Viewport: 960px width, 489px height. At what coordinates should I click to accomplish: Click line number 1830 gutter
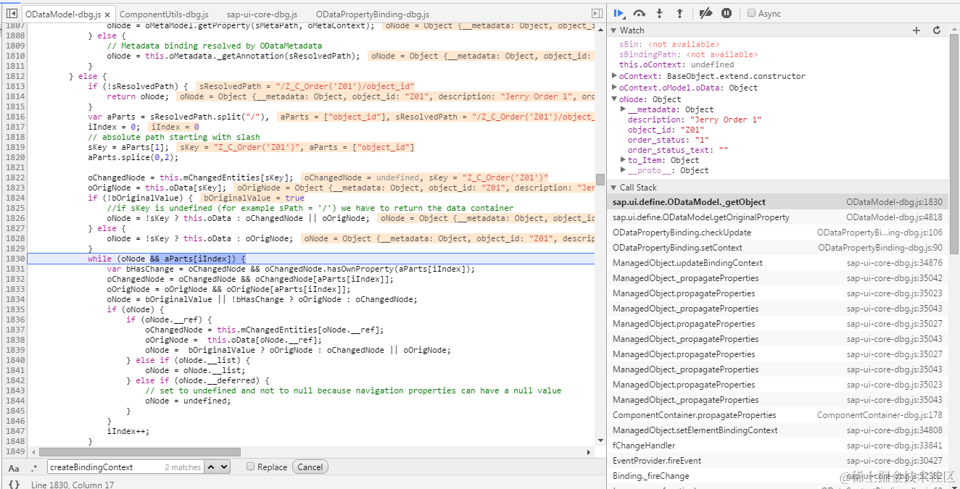15,259
